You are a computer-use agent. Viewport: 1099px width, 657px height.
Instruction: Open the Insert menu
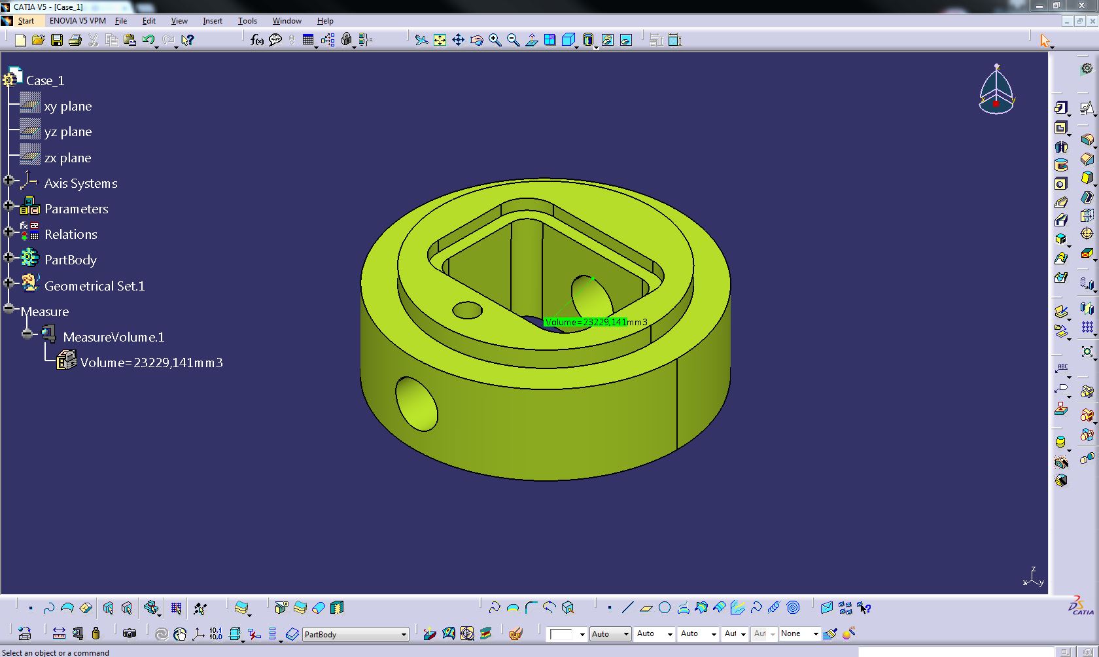tap(213, 21)
